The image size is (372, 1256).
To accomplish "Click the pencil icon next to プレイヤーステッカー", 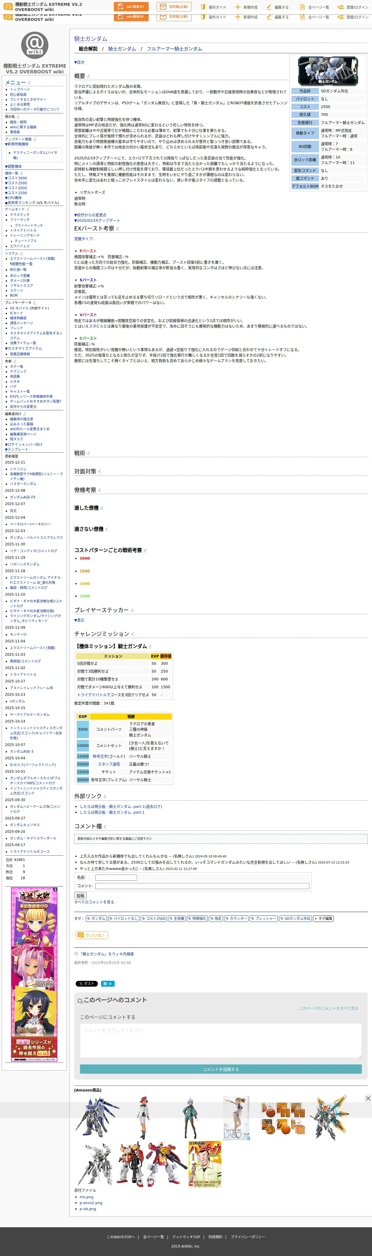I will [x=132, y=610].
